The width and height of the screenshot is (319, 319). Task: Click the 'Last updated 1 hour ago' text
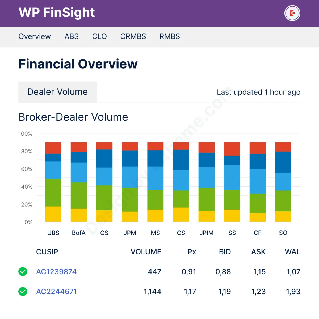[x=258, y=92]
